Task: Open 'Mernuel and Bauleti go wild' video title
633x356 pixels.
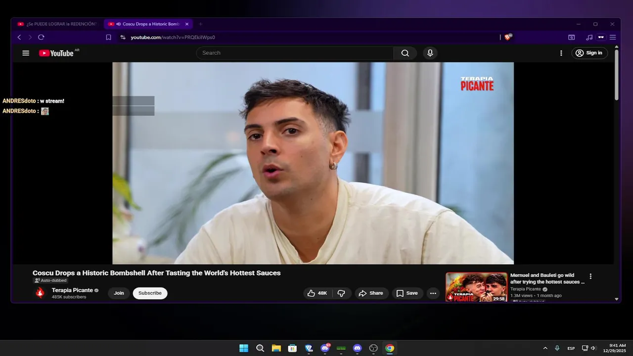Action: 547,278
